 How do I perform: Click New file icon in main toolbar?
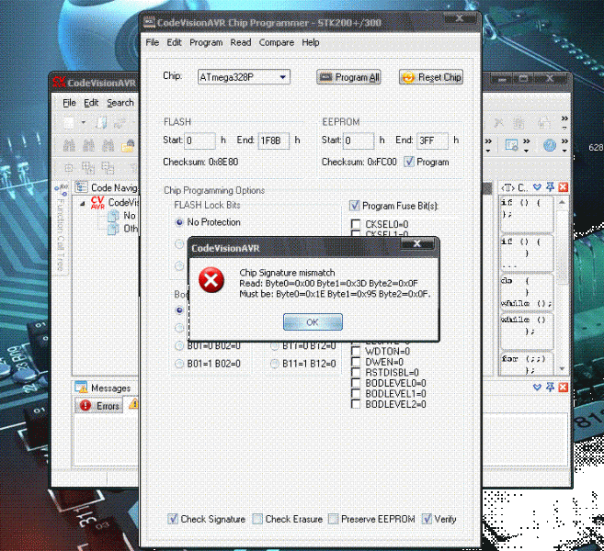pyautogui.click(x=69, y=123)
